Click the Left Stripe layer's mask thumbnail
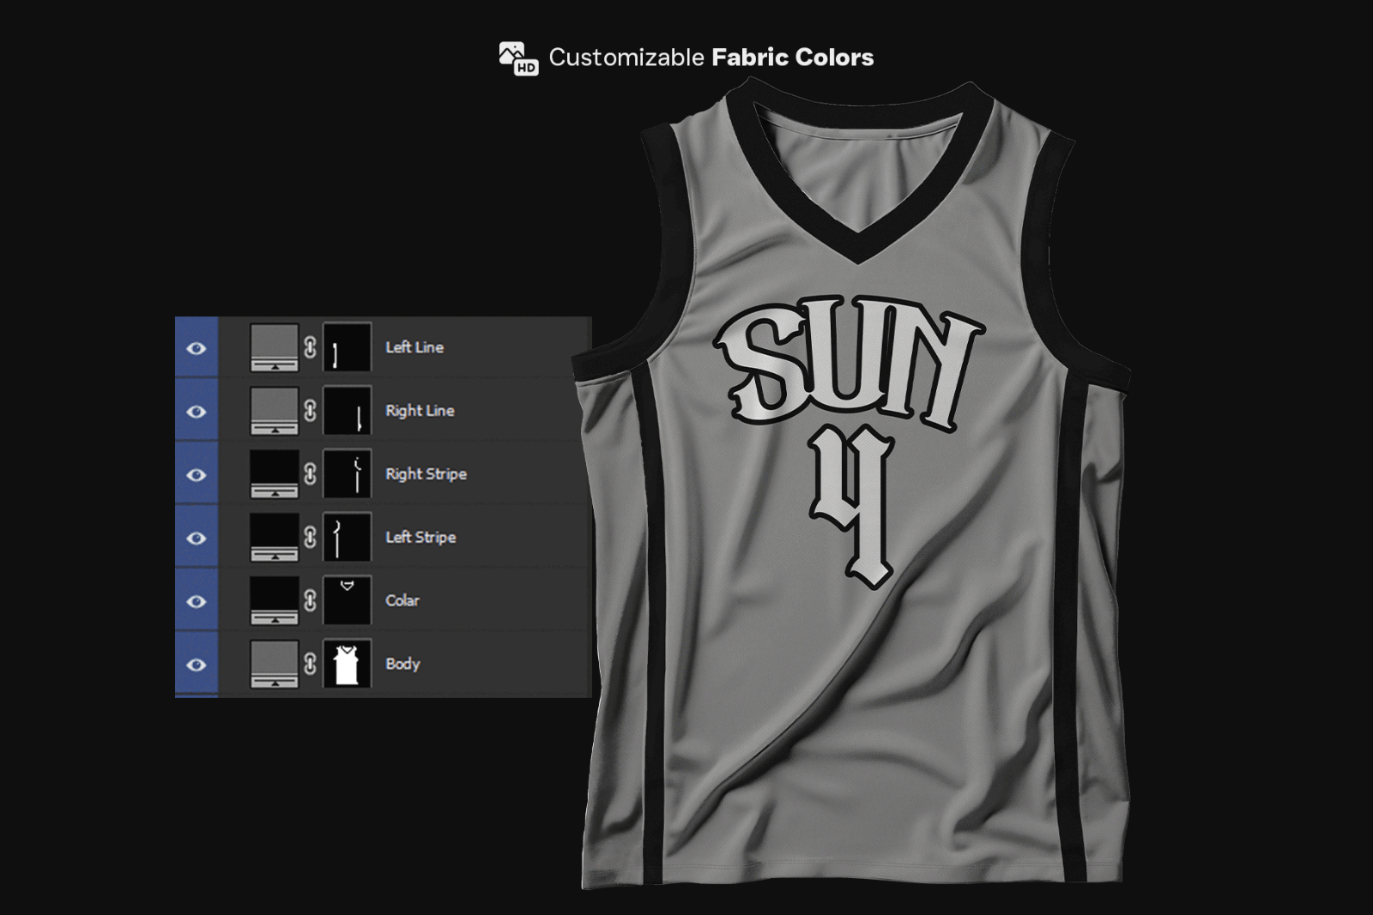The image size is (1373, 915). tap(347, 537)
